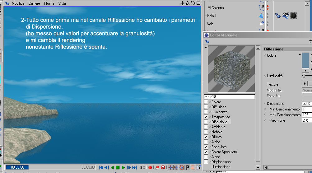Click the red question mark icon
The image size is (312, 173).
tap(163, 167)
